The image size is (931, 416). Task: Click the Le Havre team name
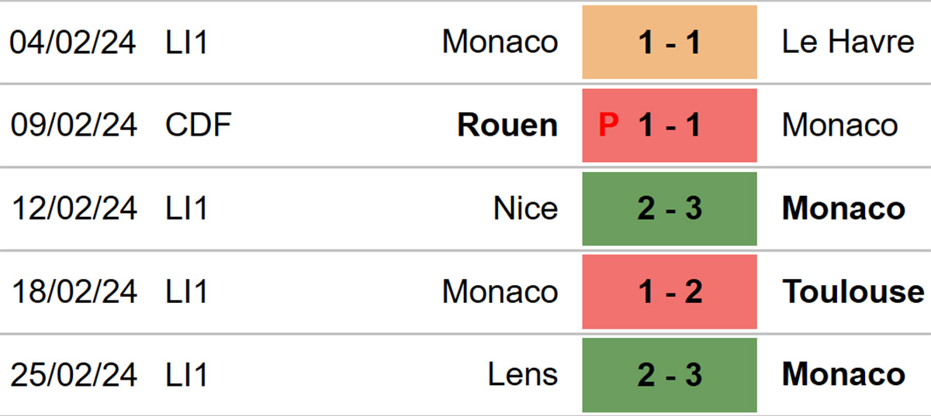[848, 42]
